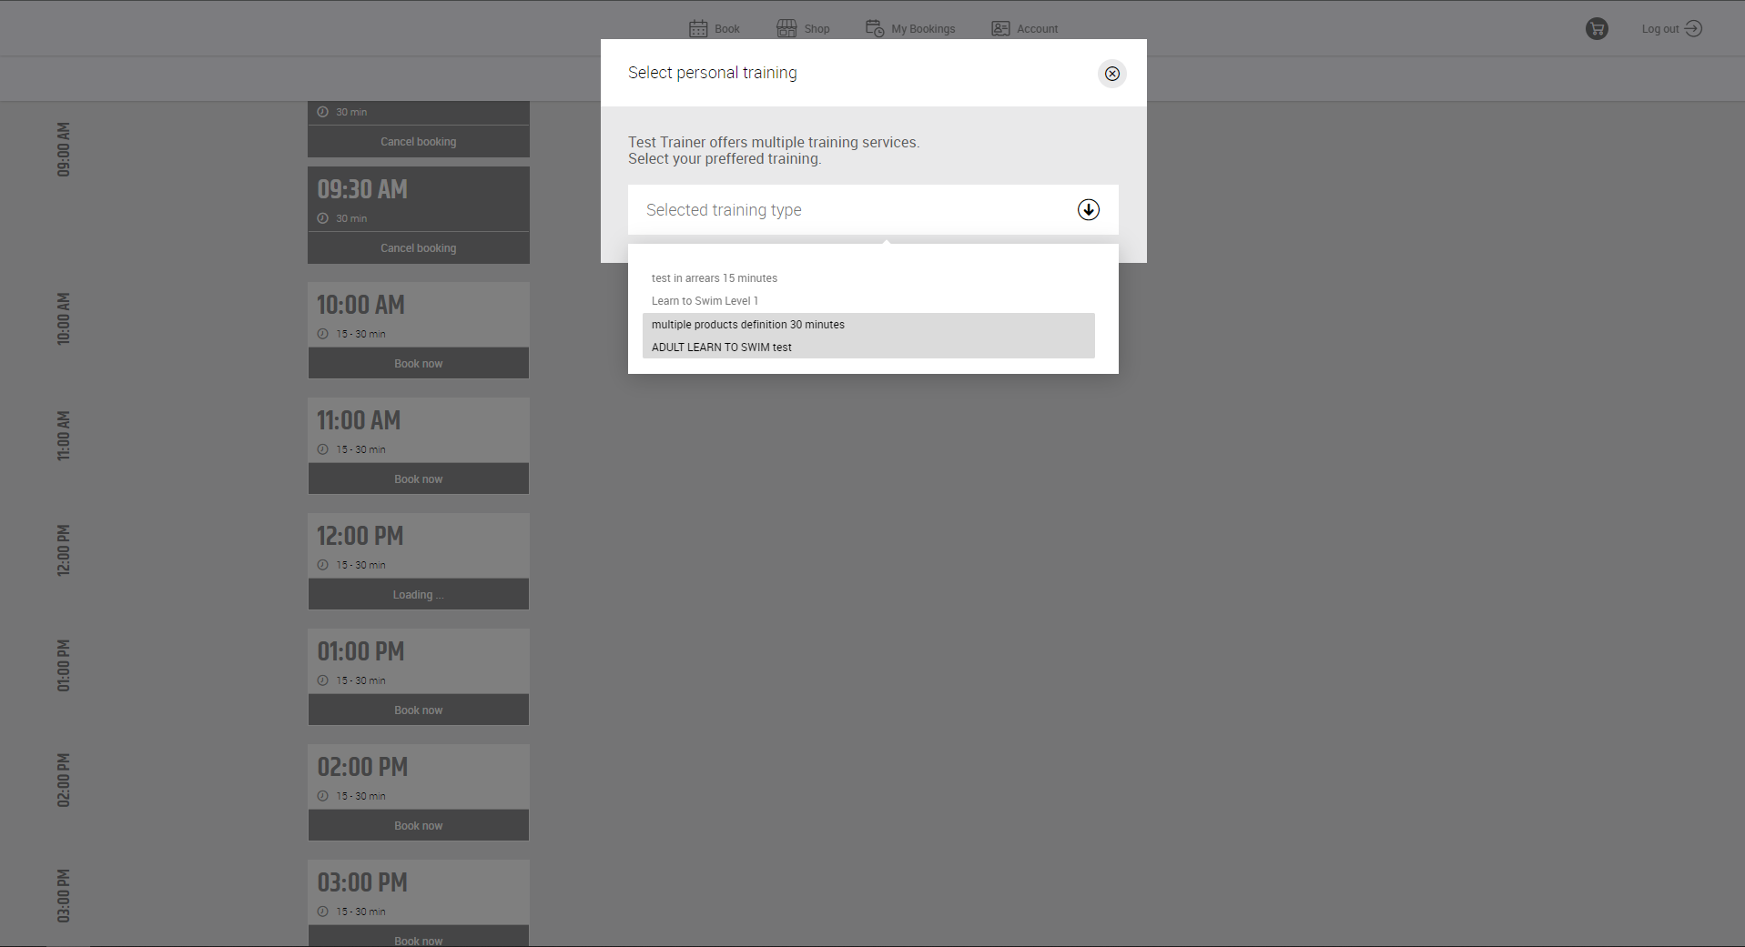Screen dimensions: 1745x947
Task: Open My Bookings menu item
Action: coord(923,29)
